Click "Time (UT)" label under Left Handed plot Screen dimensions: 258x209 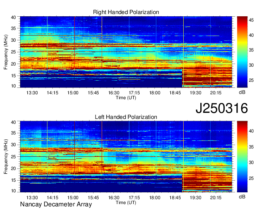pyautogui.click(x=126, y=203)
